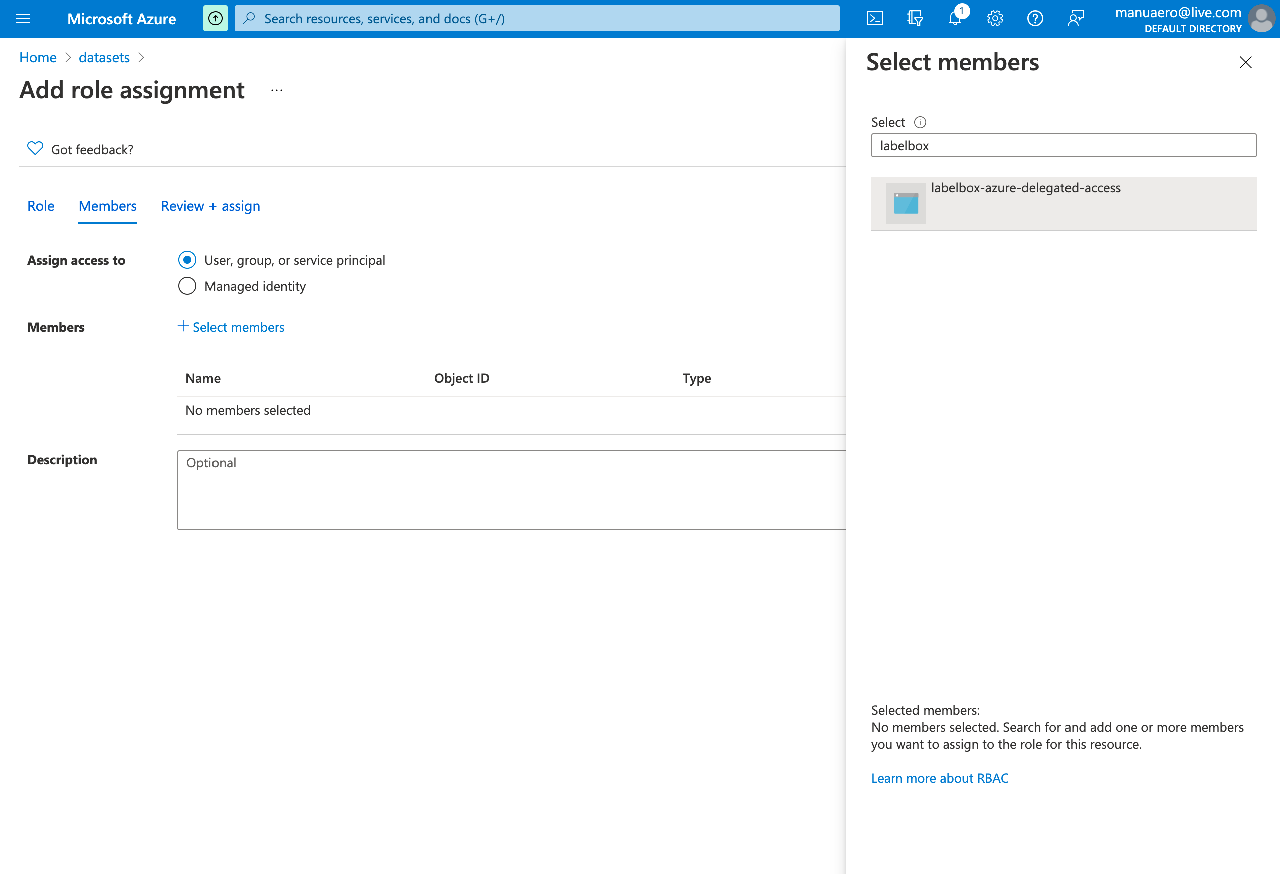Open the Learn more about RBAC link
The height and width of the screenshot is (874, 1280).
939,778
